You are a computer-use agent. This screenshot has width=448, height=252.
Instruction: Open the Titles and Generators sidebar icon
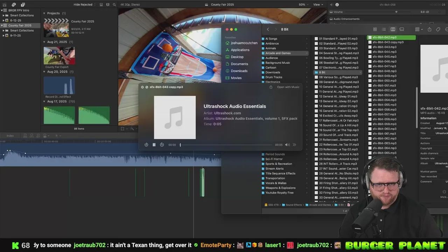pyautogui.click(x=23, y=5)
